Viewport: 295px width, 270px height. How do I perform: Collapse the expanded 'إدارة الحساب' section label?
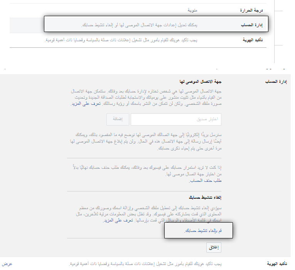[277, 82]
